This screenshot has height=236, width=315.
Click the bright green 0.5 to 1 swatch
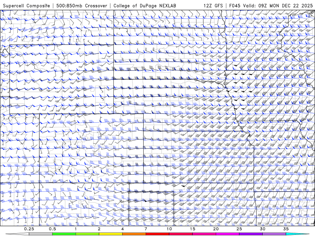pos(64,234)
